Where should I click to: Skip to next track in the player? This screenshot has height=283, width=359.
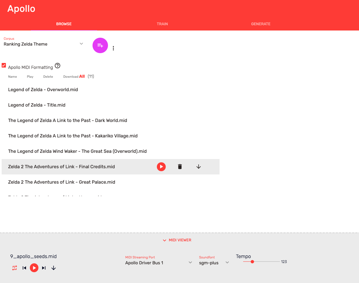tap(44, 268)
